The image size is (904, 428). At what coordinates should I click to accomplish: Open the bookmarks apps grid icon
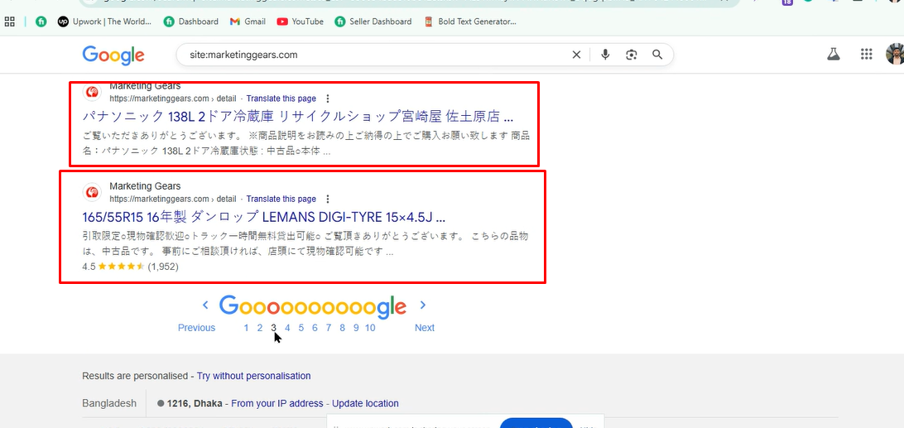9,22
